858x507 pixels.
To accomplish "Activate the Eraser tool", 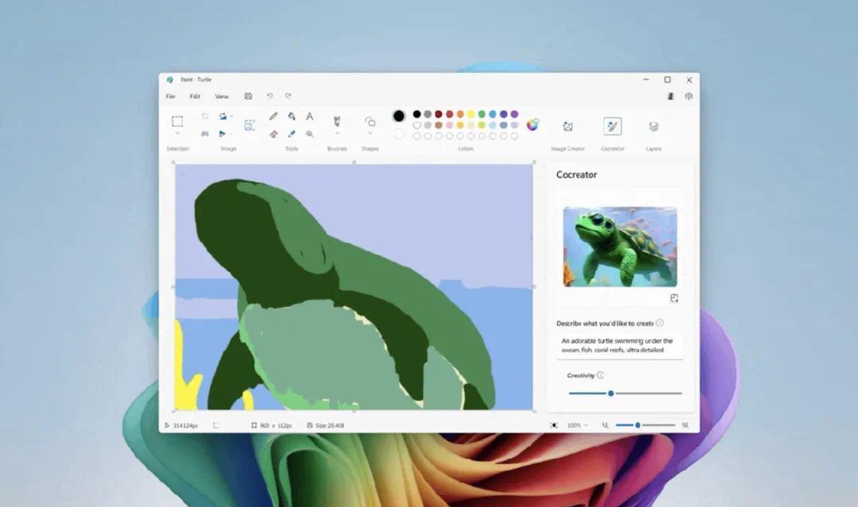I will point(273,134).
